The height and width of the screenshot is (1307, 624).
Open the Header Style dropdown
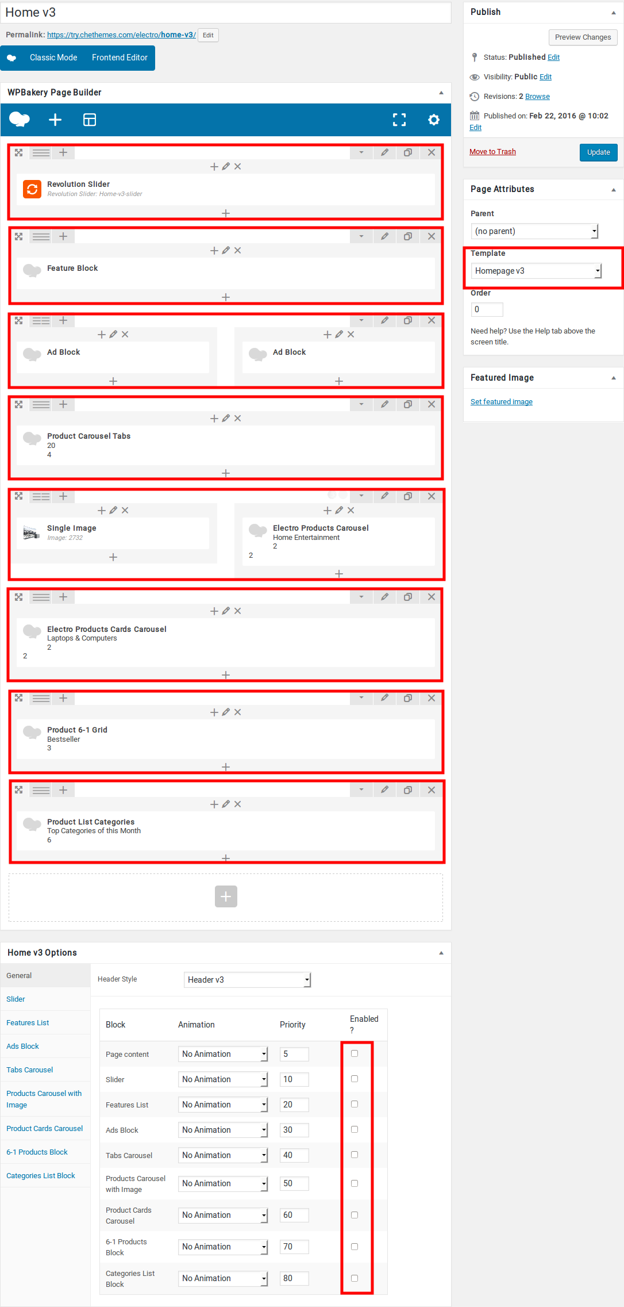[247, 980]
